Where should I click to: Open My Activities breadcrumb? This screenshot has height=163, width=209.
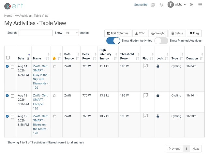pos(23,16)
